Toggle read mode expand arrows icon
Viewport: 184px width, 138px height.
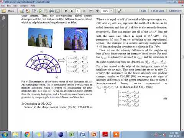coord(120,11)
